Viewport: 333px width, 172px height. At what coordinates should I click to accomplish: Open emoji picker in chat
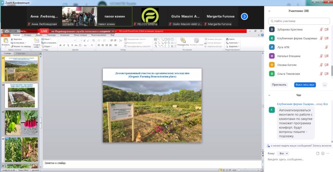click(x=323, y=153)
